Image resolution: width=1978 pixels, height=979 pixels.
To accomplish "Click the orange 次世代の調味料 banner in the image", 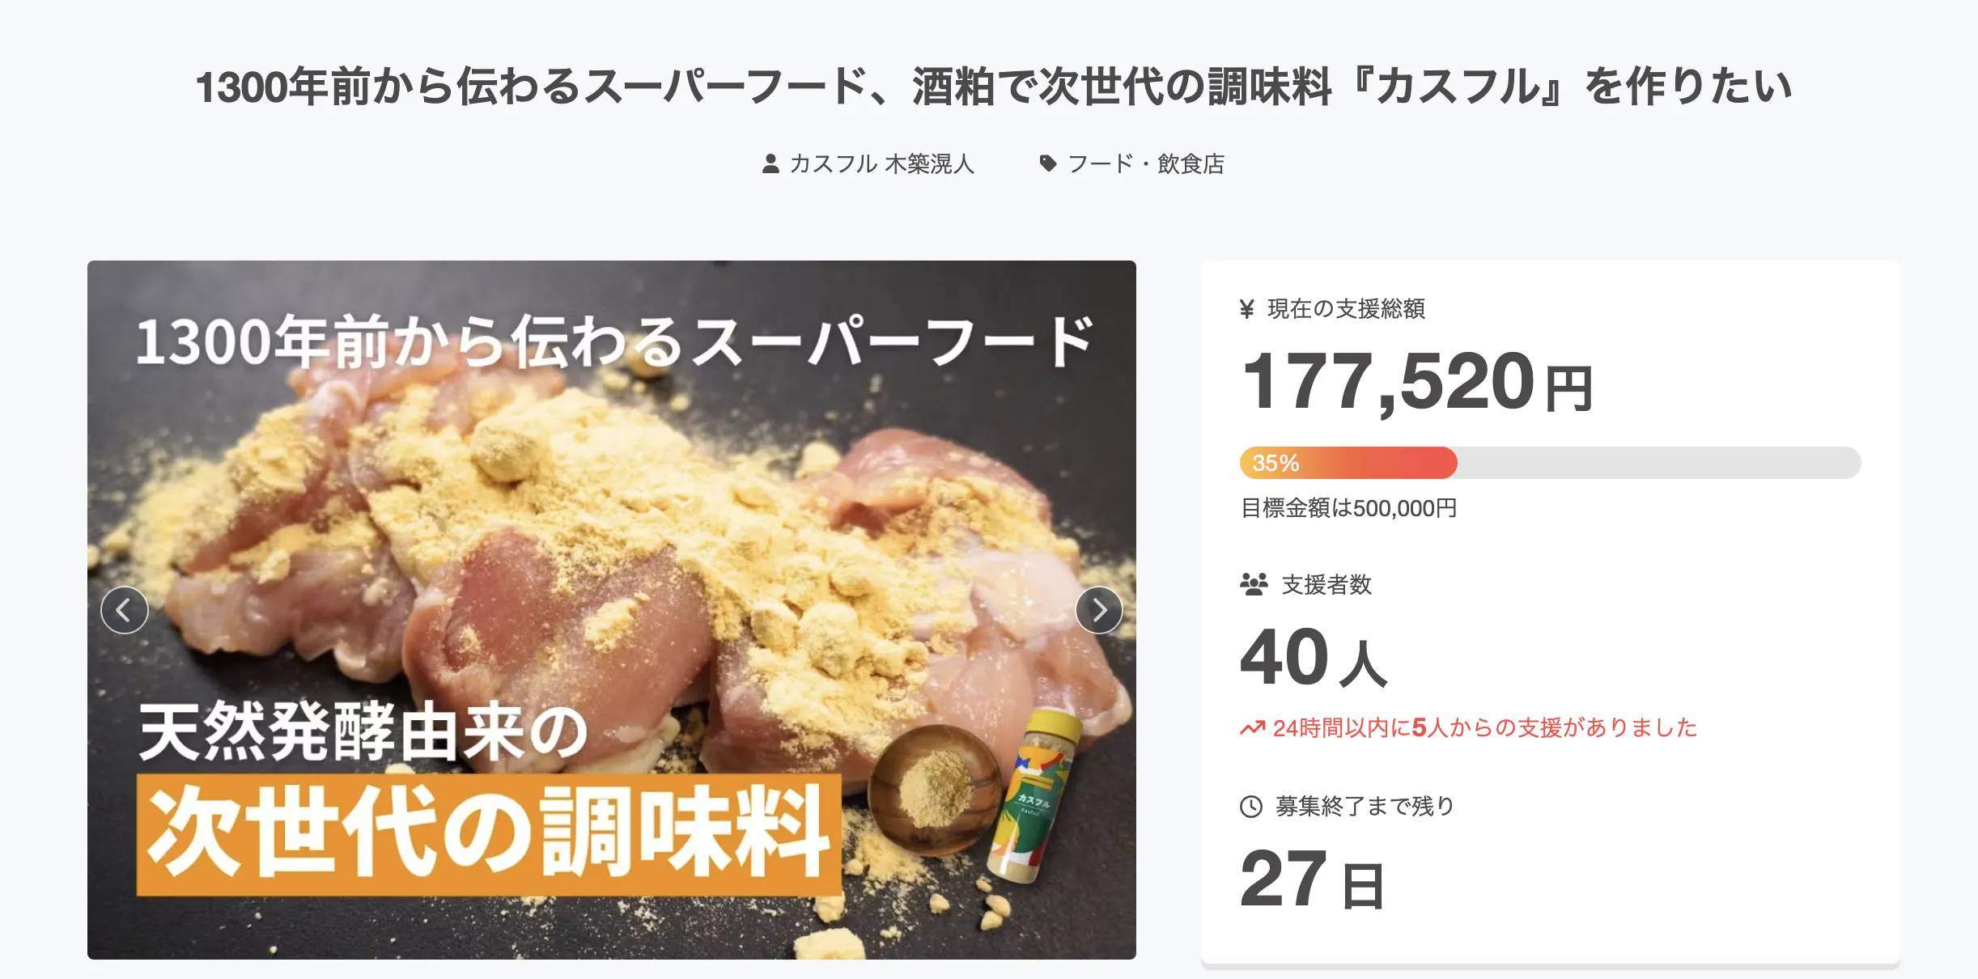I will (489, 833).
